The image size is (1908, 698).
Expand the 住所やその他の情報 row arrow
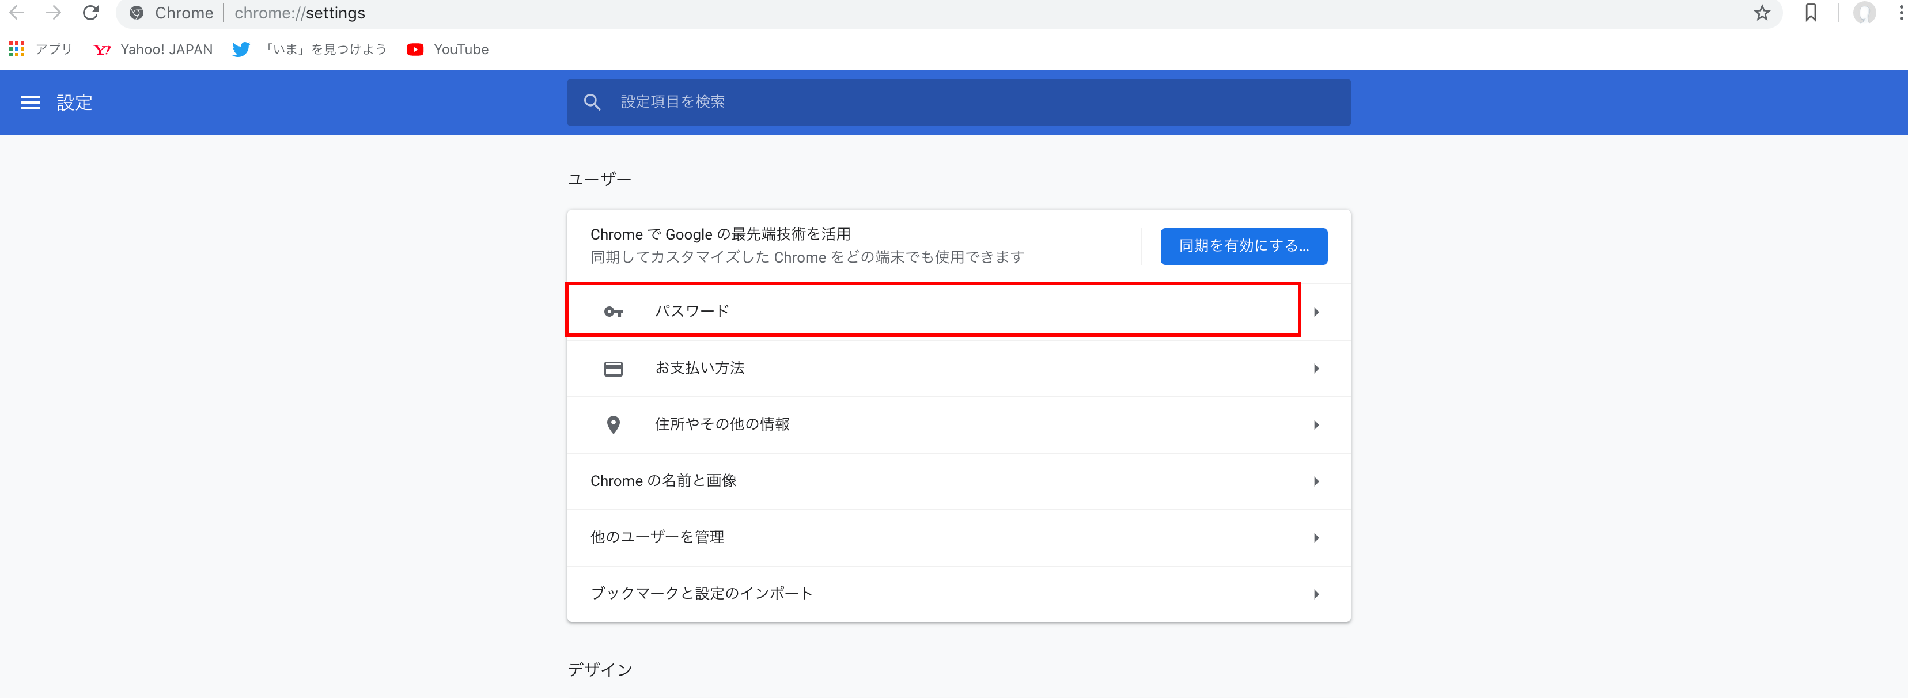click(x=1316, y=425)
